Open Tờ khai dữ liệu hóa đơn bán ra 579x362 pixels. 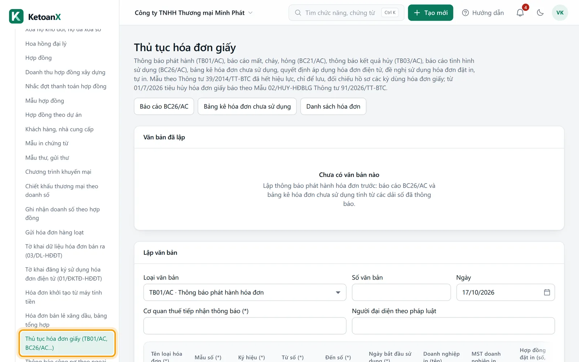65,251
